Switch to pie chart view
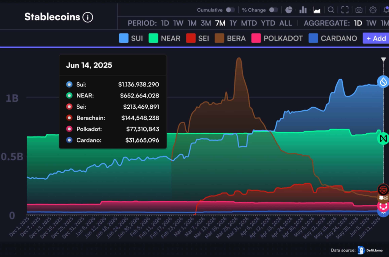 (x=289, y=10)
